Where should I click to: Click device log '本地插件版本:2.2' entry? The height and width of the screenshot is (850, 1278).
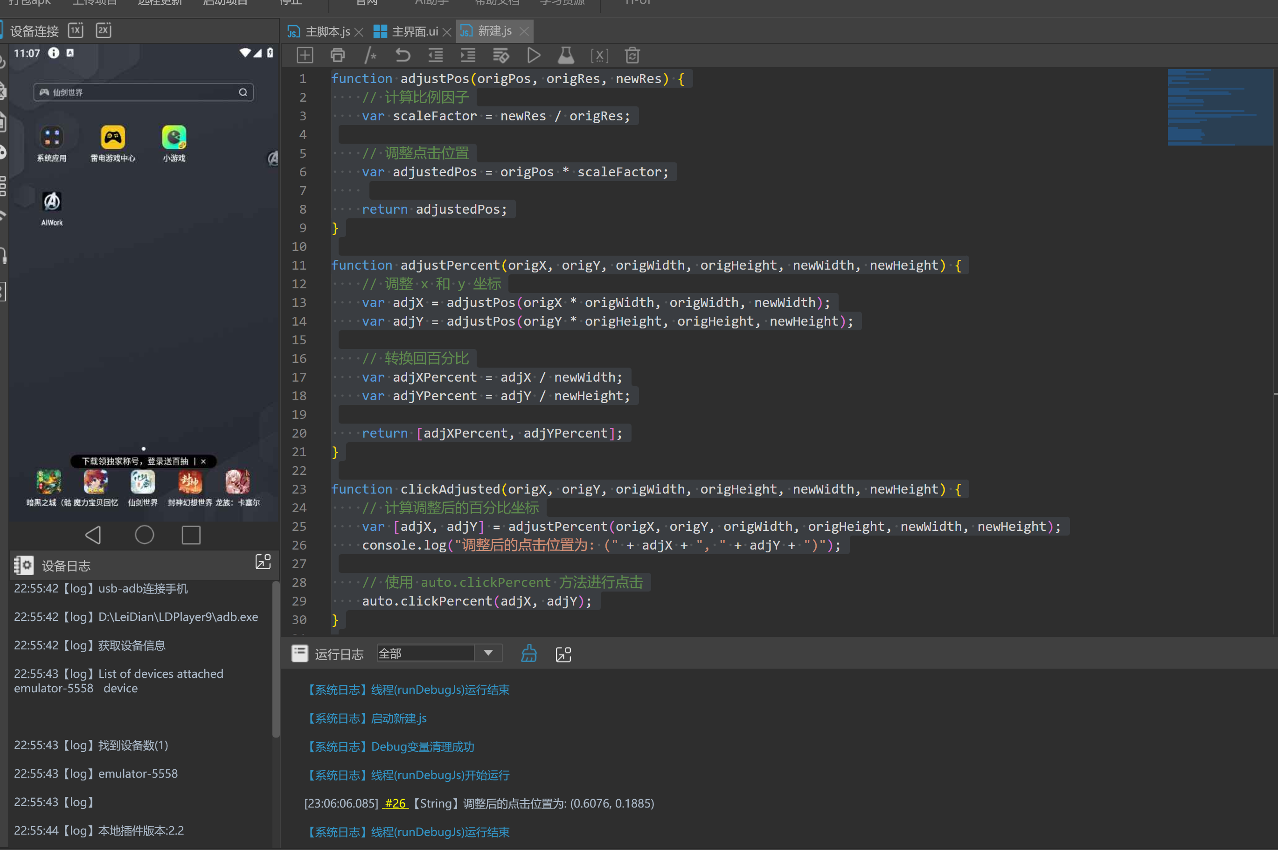point(99,830)
